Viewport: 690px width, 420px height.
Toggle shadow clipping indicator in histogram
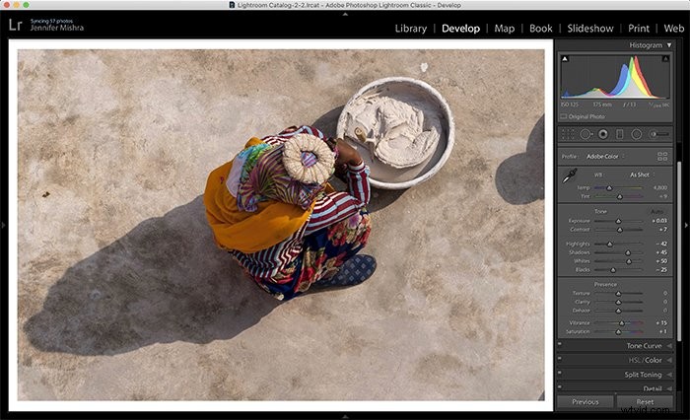click(x=565, y=58)
